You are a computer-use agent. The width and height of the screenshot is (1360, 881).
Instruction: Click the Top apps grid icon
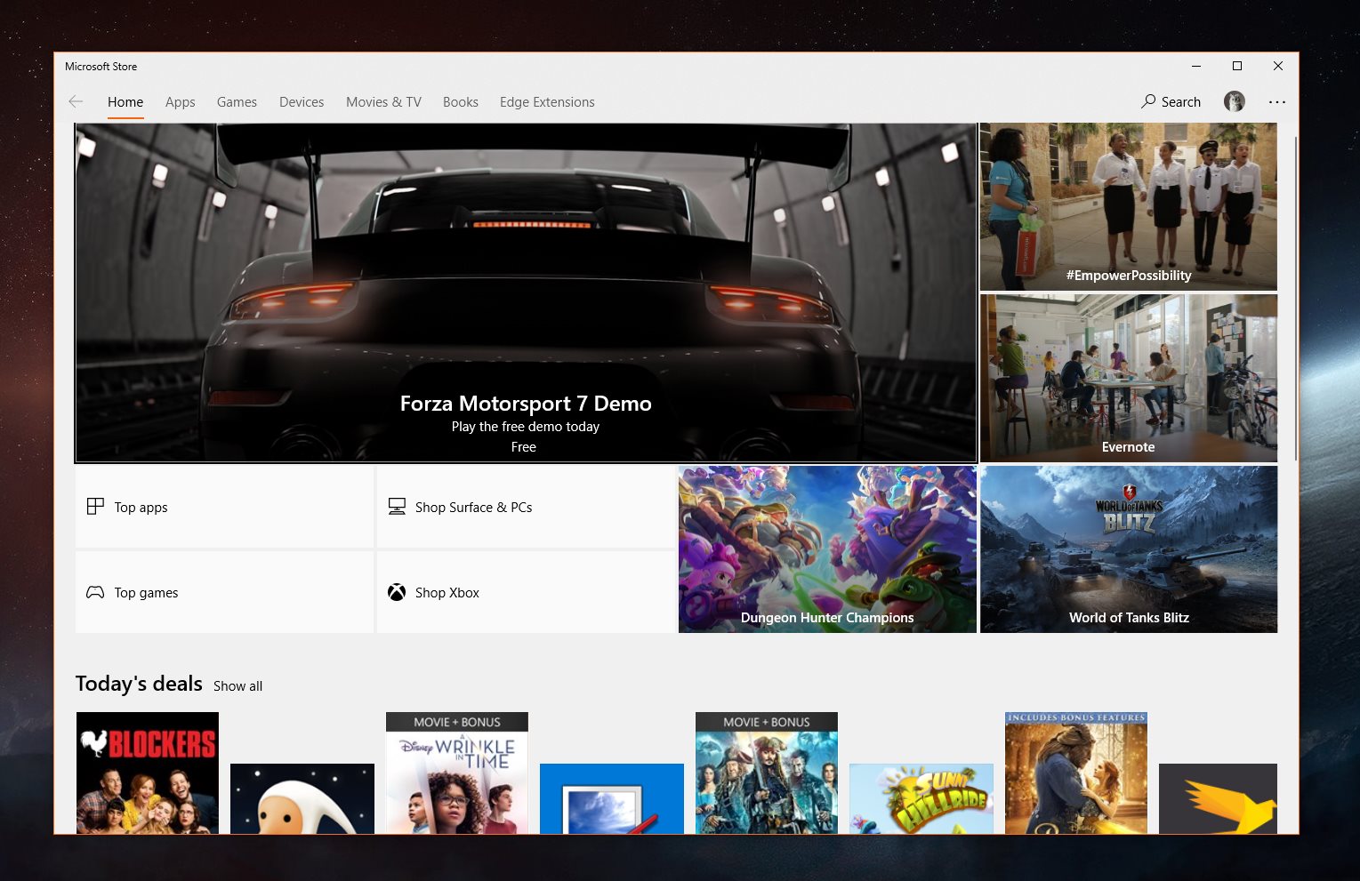click(x=95, y=507)
